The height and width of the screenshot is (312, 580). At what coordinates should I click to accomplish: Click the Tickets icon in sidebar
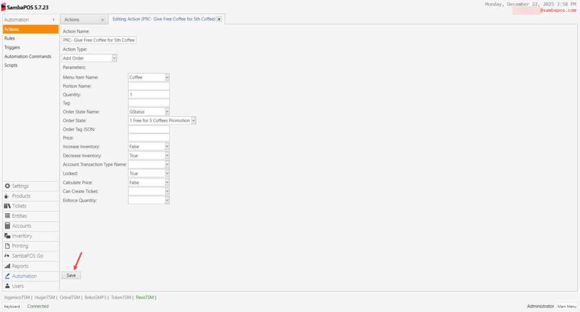click(7, 206)
